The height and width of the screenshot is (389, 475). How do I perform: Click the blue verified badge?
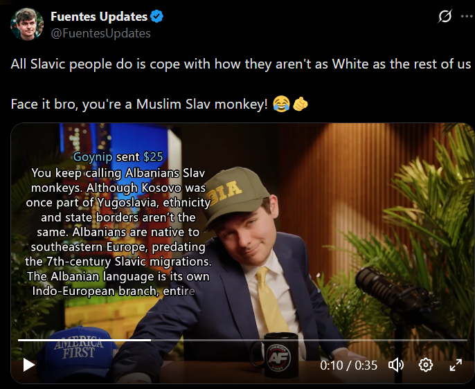point(157,17)
